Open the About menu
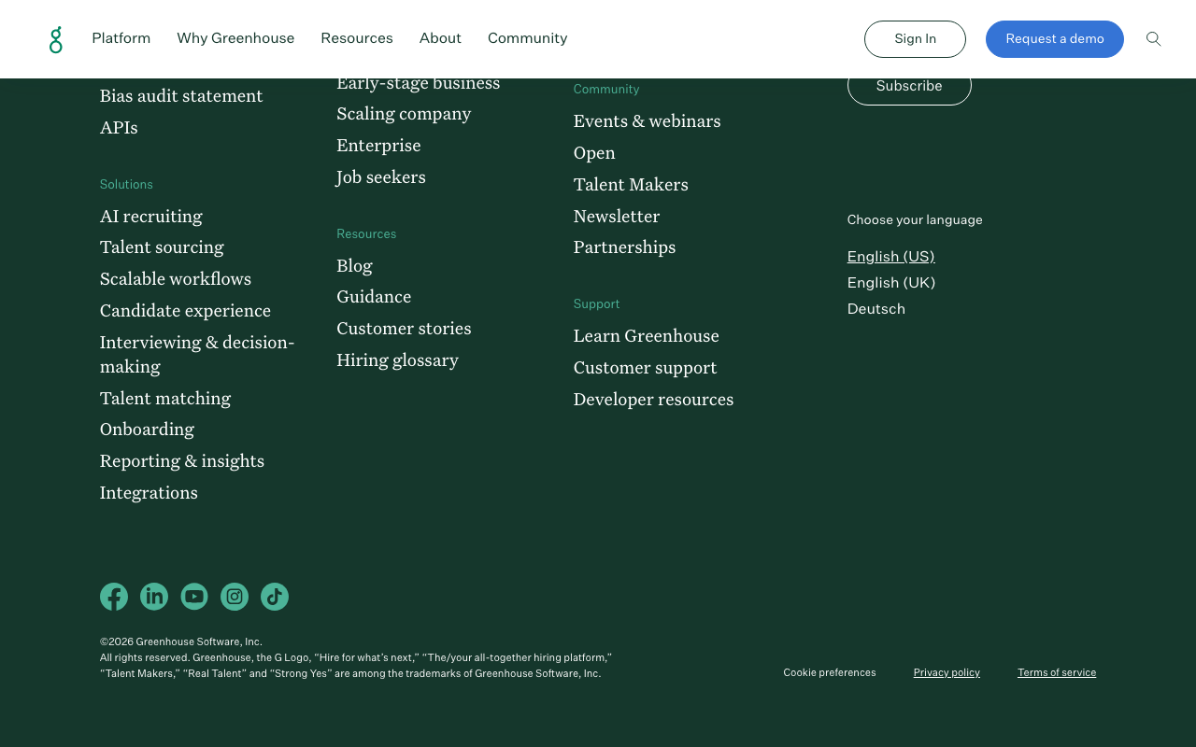This screenshot has width=1196, height=747. click(x=440, y=38)
